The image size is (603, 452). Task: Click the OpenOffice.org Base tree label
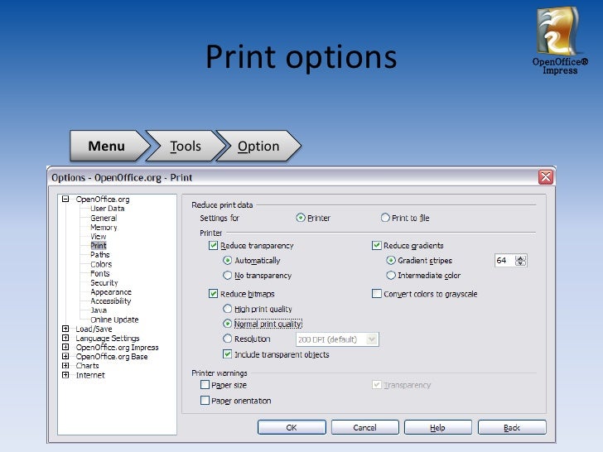pos(112,357)
